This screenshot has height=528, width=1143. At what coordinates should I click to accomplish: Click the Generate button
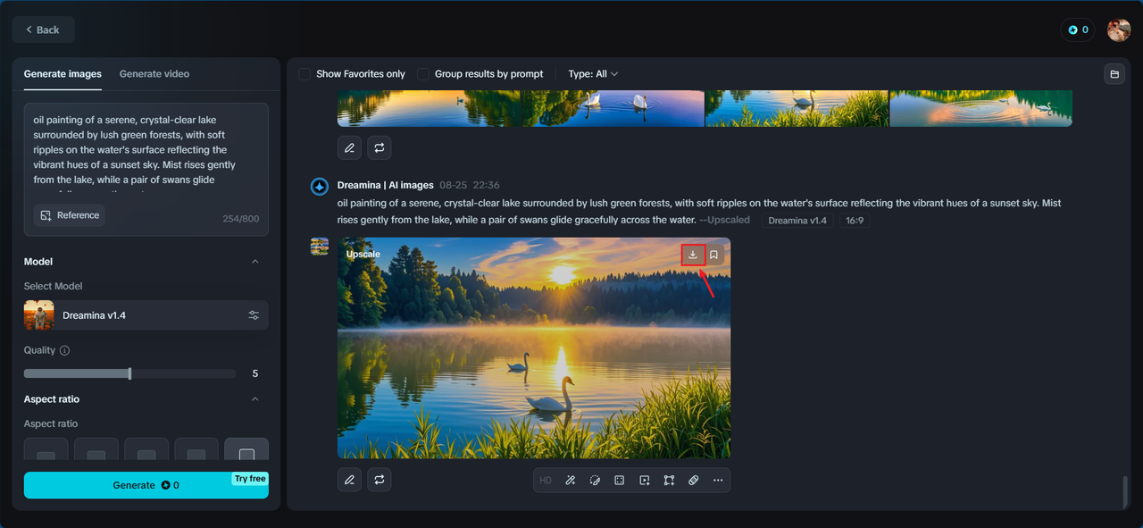coord(146,485)
